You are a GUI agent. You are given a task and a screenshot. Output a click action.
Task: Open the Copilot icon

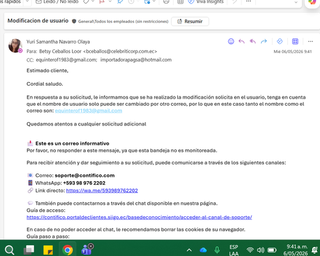coord(312,2)
